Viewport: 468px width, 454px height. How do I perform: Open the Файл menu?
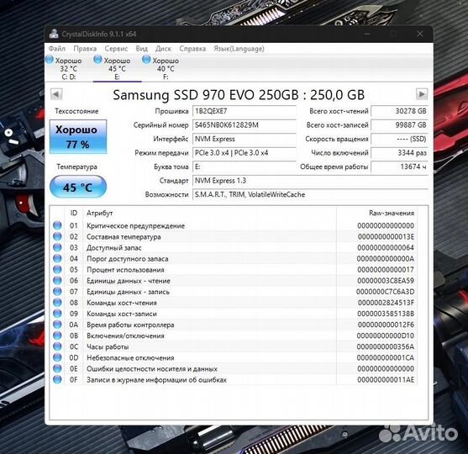click(x=57, y=49)
